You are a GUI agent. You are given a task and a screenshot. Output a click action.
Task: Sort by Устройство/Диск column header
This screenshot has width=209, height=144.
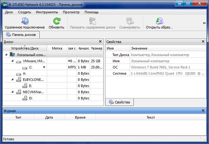24,48
